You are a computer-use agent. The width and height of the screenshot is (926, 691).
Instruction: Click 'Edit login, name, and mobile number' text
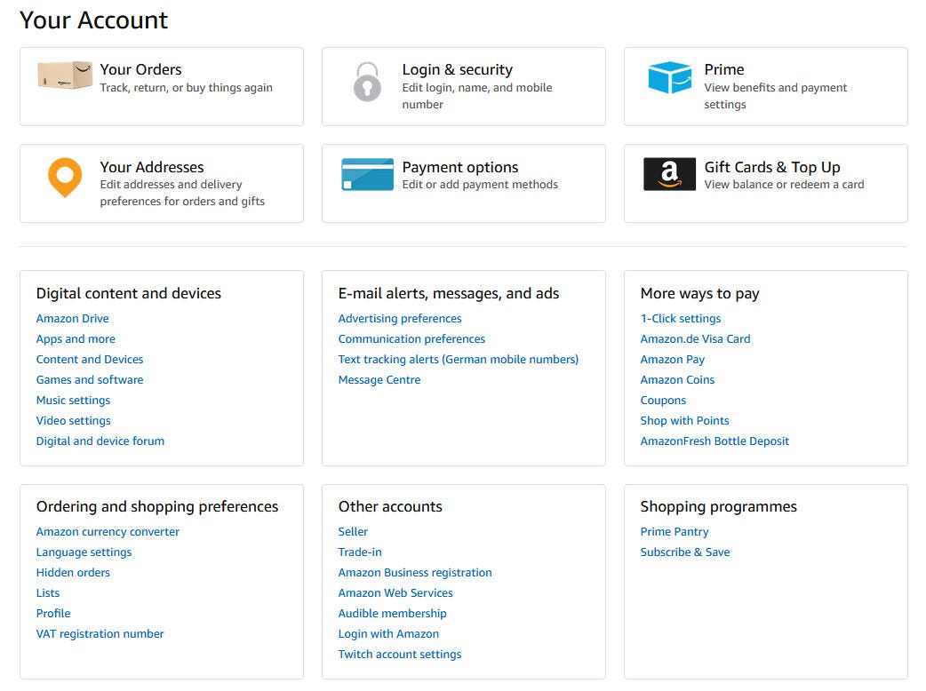click(477, 96)
